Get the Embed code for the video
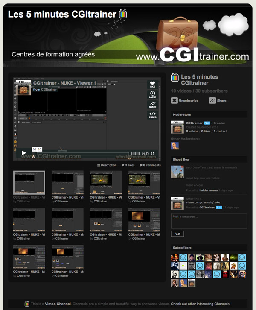The image size is (256, 310). coord(152,115)
